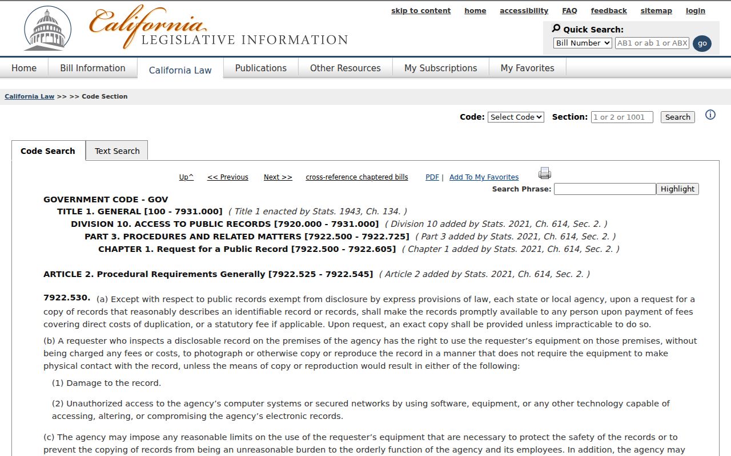The height and width of the screenshot is (456, 731).
Task: Click the California Legislative Information title
Action: (219, 27)
